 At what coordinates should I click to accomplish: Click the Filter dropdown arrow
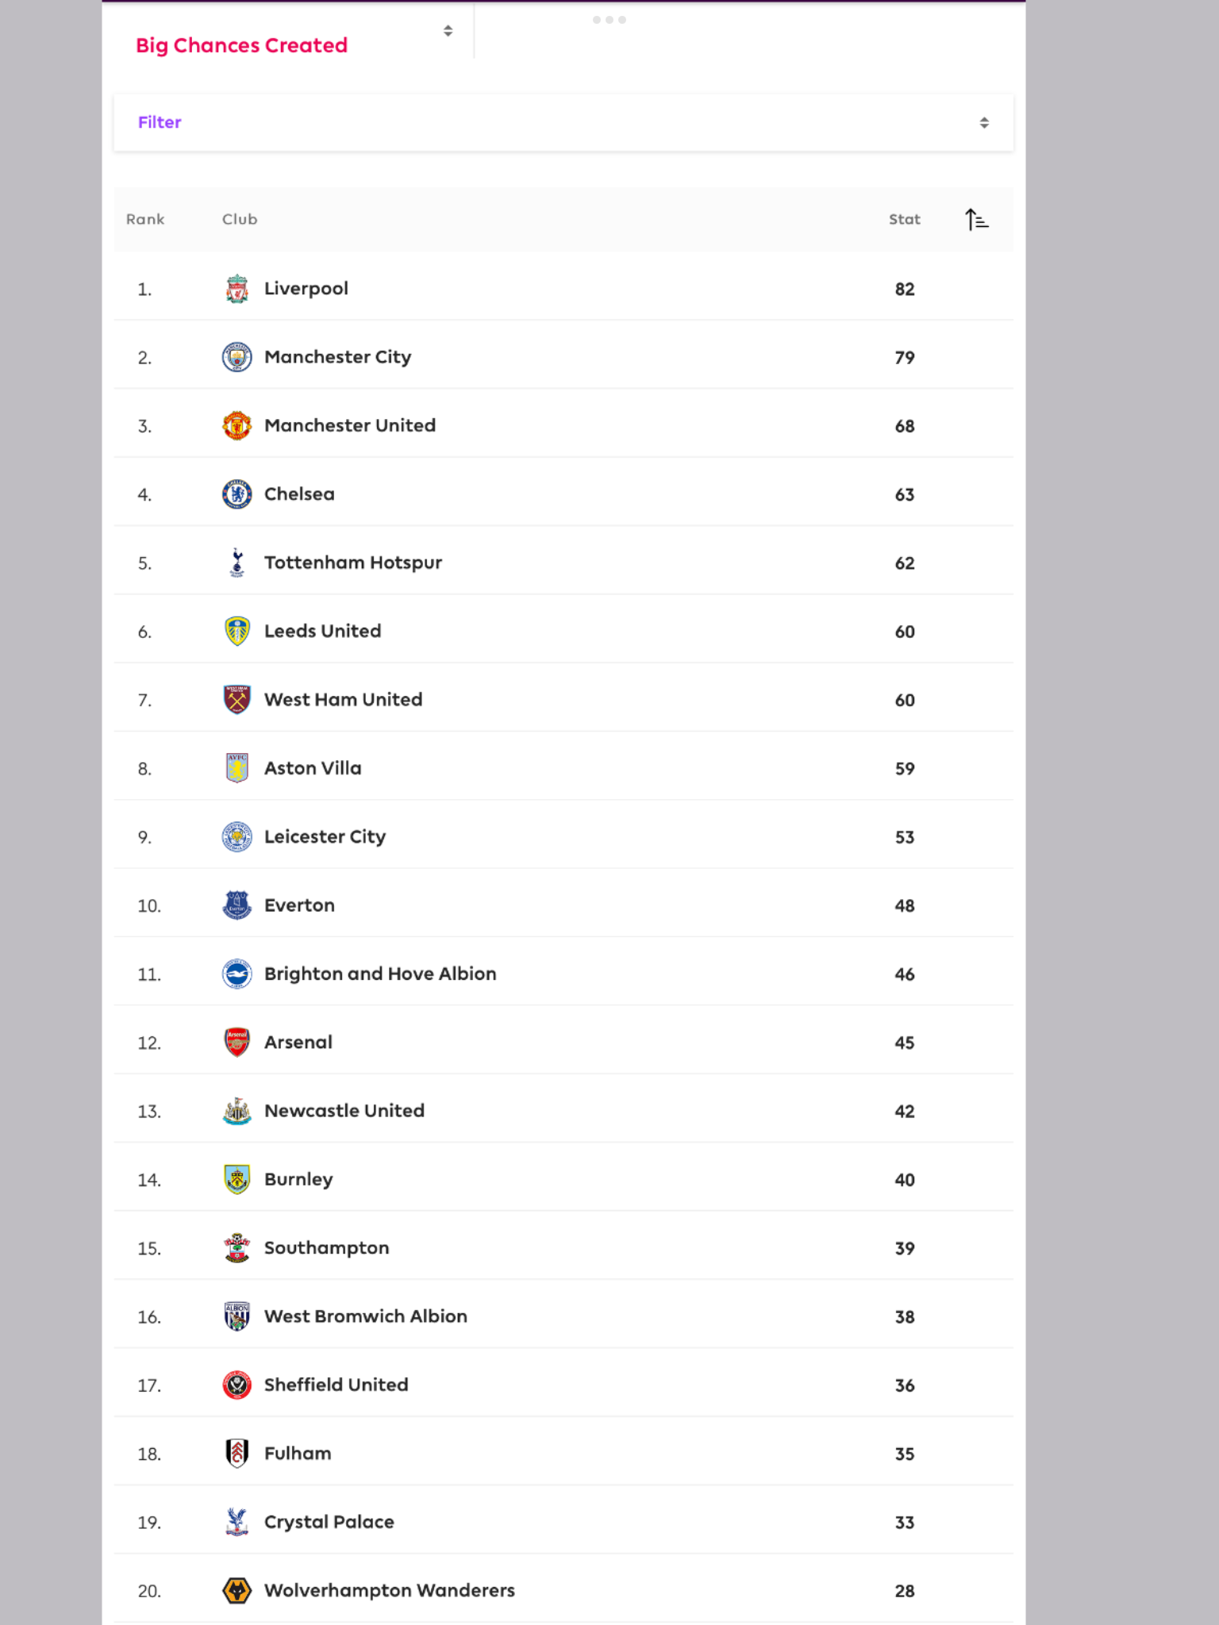click(x=984, y=122)
